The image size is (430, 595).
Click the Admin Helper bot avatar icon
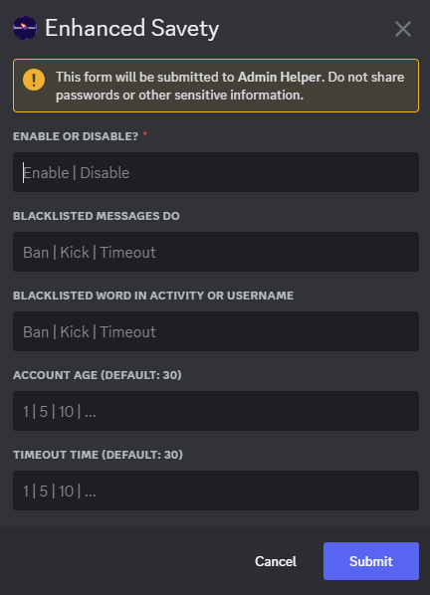(x=25, y=28)
